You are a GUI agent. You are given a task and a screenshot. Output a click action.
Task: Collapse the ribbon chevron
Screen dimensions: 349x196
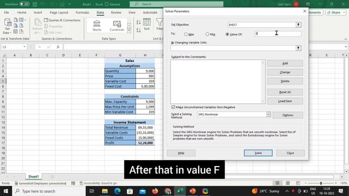click(x=345, y=39)
